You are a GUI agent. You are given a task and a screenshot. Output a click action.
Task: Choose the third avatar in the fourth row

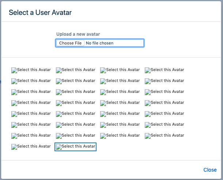coord(120,103)
